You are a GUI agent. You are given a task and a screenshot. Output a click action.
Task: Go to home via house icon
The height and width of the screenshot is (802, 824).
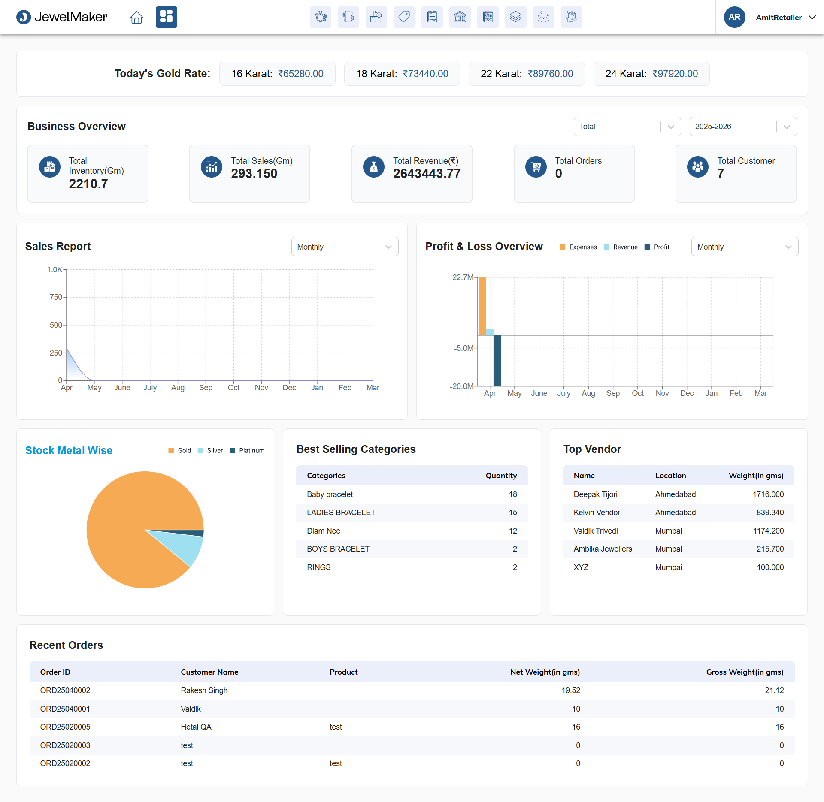pos(136,17)
